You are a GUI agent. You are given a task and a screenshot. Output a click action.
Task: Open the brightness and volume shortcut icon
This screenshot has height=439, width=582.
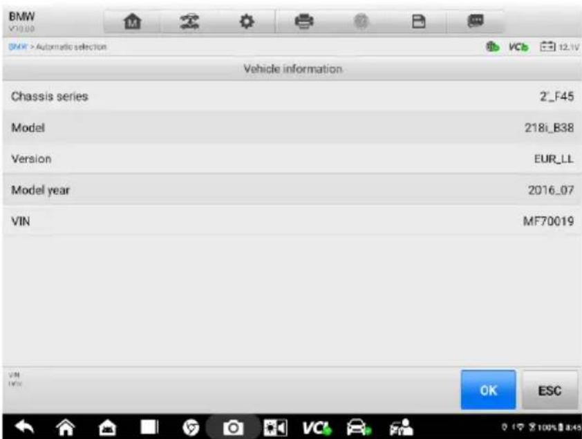coord(275,428)
